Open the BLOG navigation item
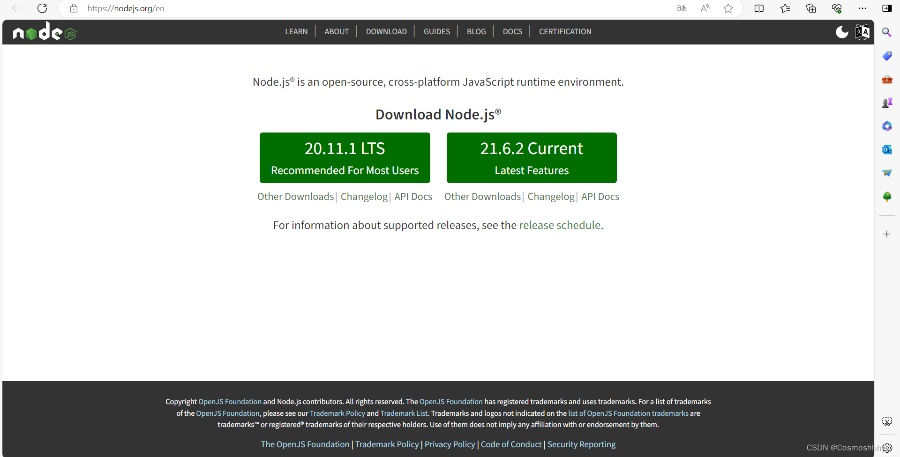900x457 pixels. [476, 31]
